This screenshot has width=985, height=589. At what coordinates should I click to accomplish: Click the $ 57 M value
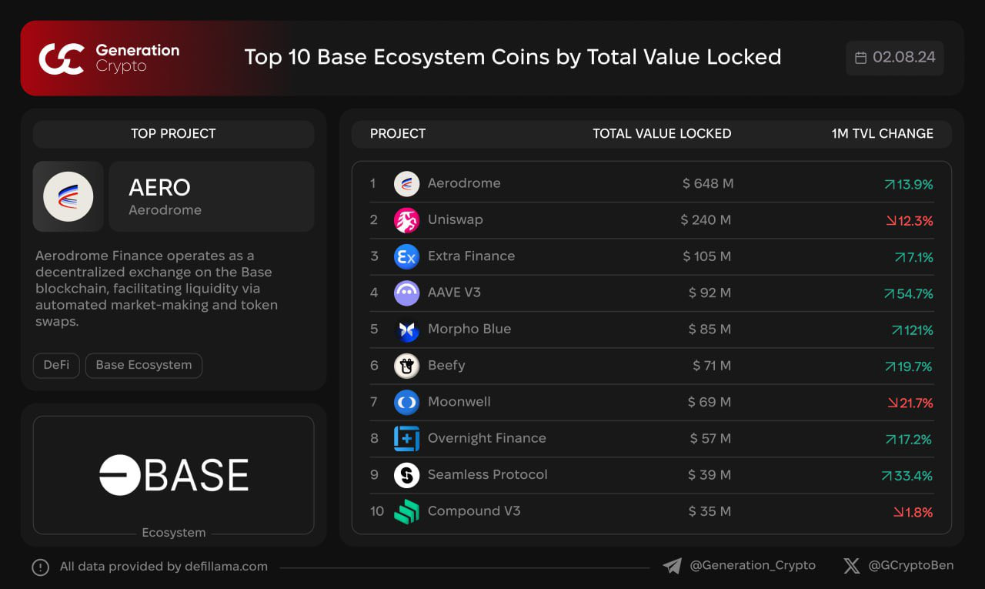(711, 438)
